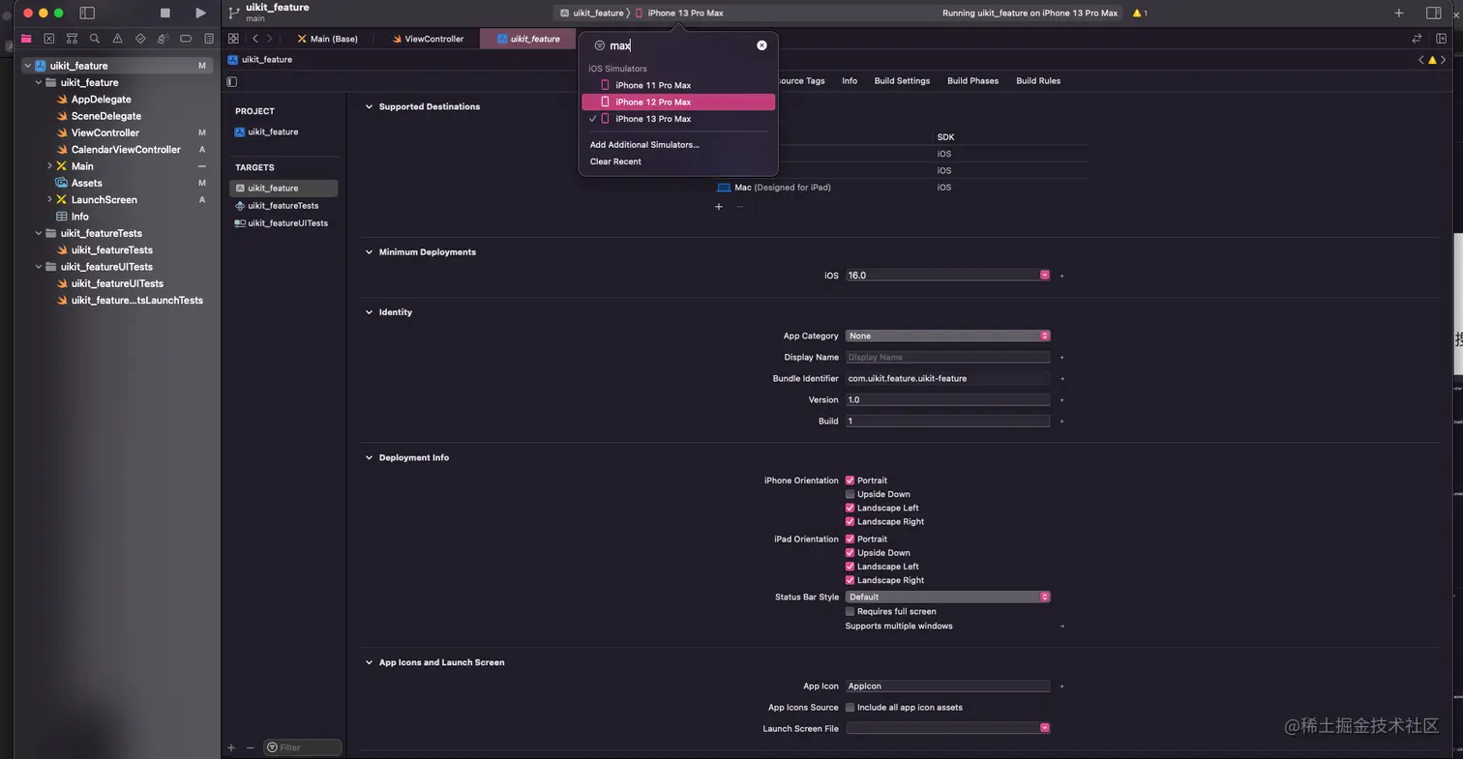Viewport: 1463px width, 759px height.
Task: Go forward in editor history
Action: click(269, 39)
